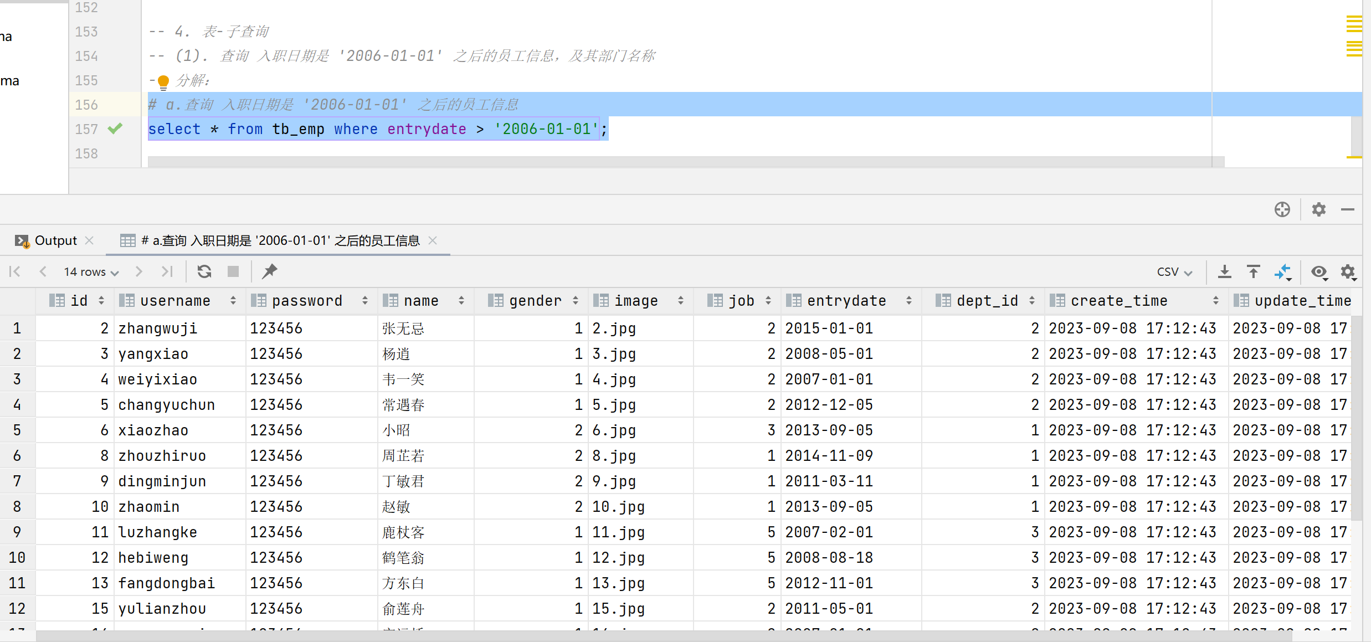Viewport: 1371px width, 642px height.
Task: Select username cell yulianzhou
Action: 180,608
